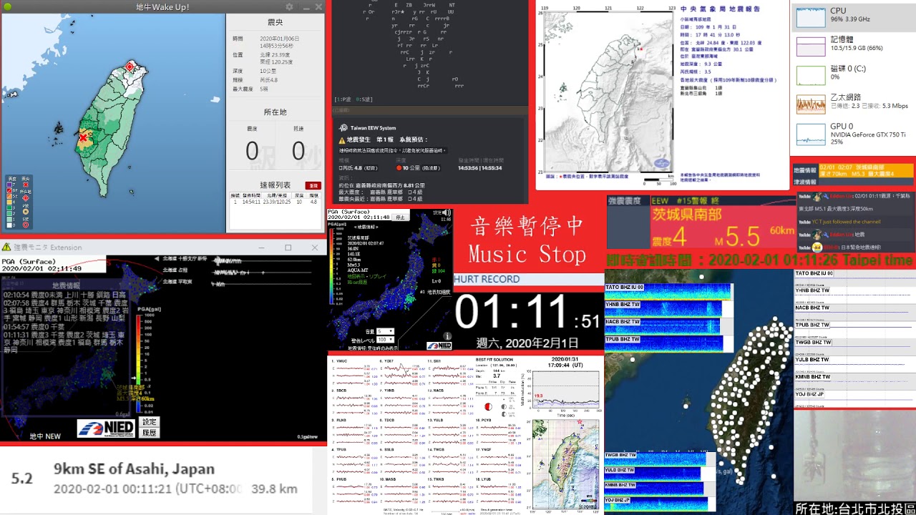Click the focal mechanism beach ball in BEST FIT SOLUTION
This screenshot has width=916, height=515.
[x=488, y=406]
